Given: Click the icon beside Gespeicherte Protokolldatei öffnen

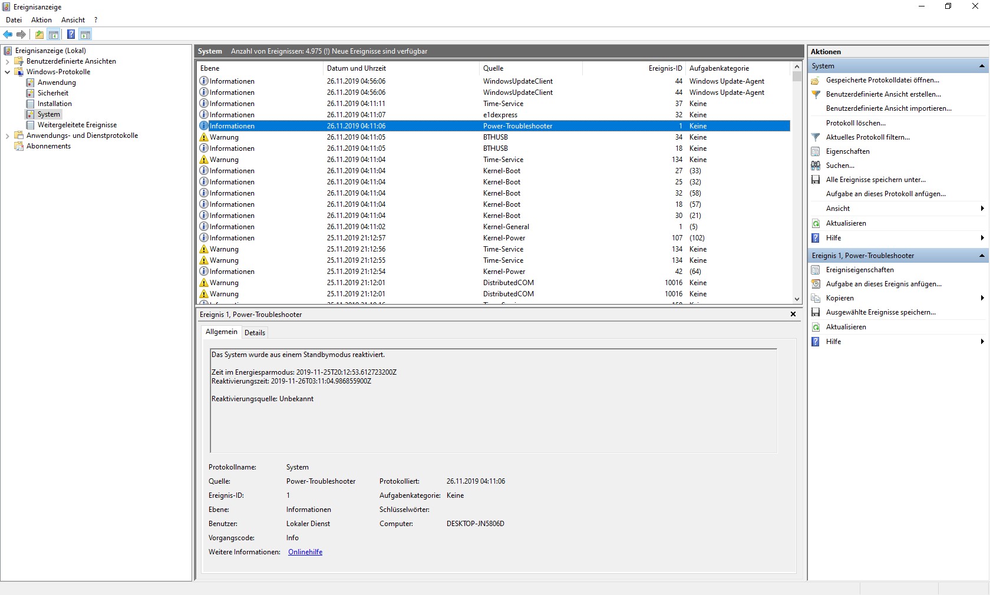Looking at the screenshot, I should (816, 80).
